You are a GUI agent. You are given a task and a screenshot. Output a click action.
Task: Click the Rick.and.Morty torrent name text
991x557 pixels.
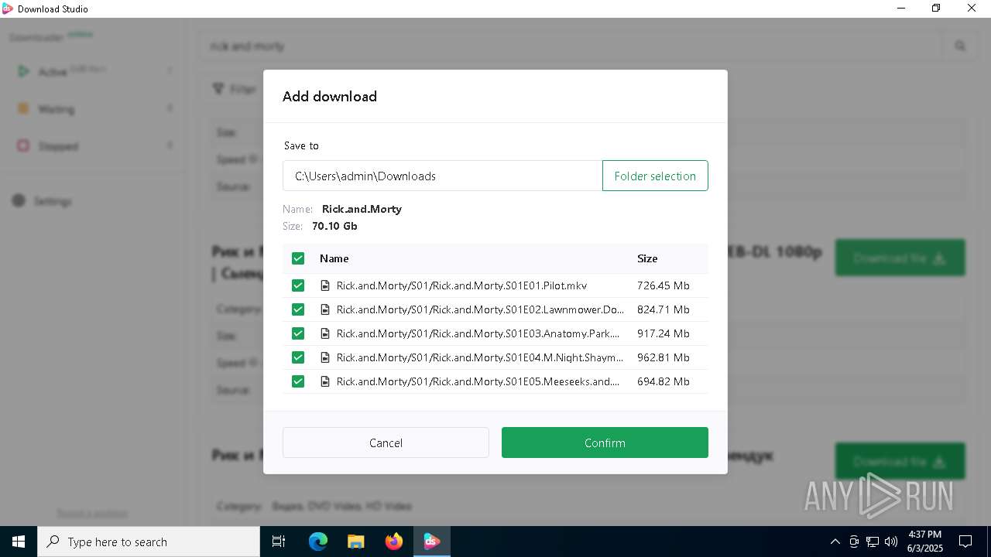tap(362, 209)
